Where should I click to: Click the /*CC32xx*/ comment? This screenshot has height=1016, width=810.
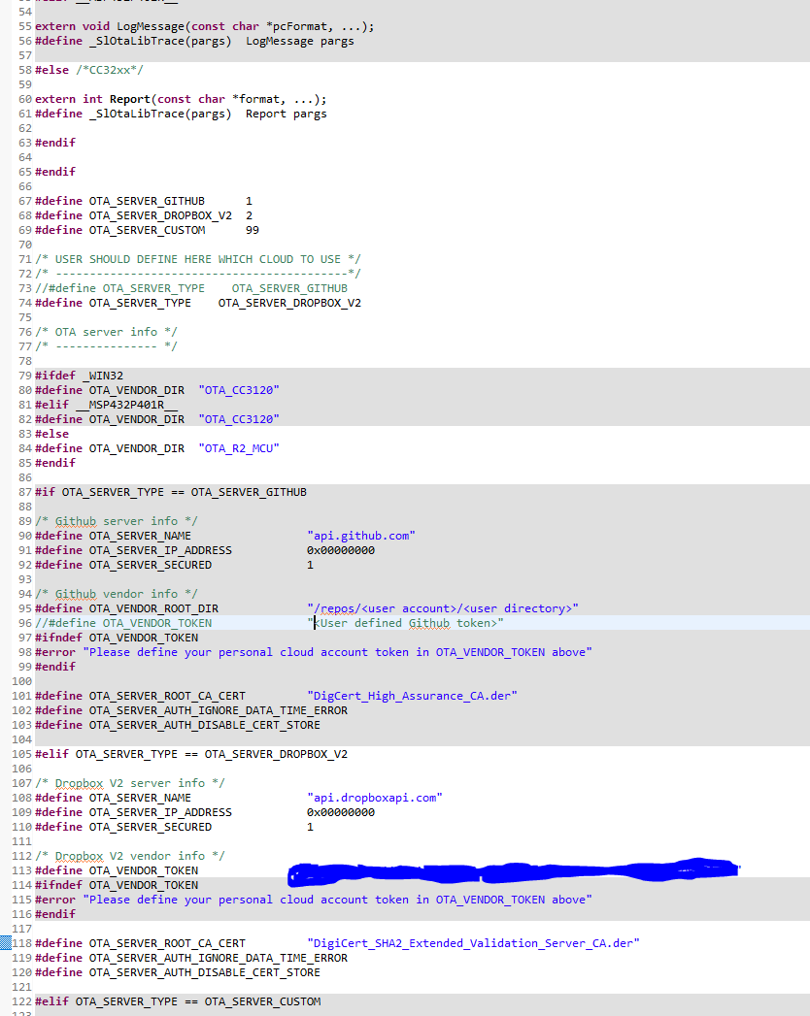[110, 70]
